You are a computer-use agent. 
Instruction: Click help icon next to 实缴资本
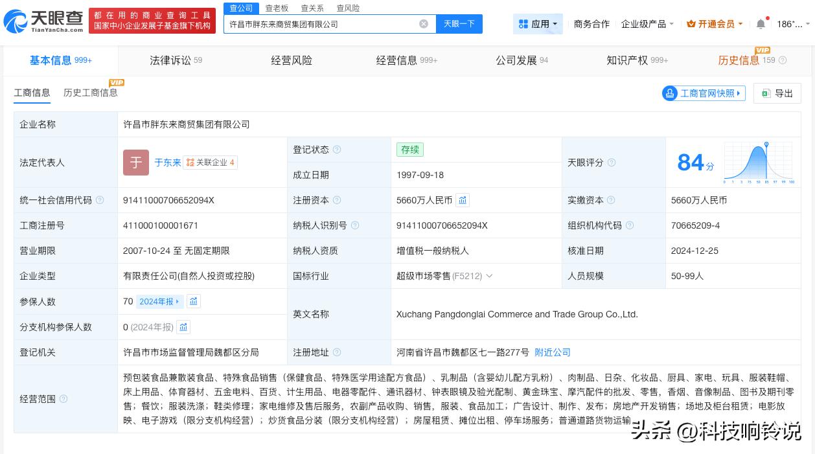coord(611,200)
